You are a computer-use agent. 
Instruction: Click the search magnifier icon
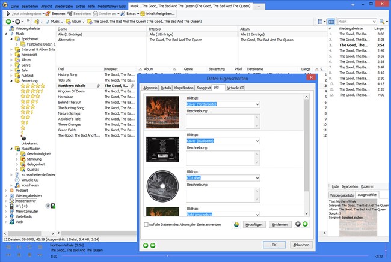(x=382, y=22)
